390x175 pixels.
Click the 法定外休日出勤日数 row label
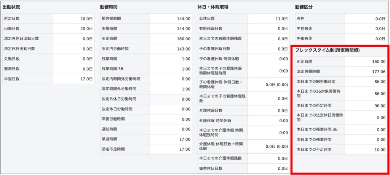[21, 39]
